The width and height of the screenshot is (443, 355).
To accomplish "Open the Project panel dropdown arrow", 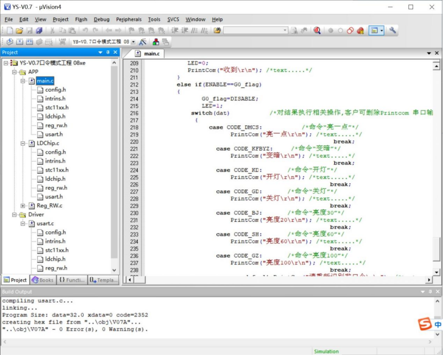I will pyautogui.click(x=100, y=52).
